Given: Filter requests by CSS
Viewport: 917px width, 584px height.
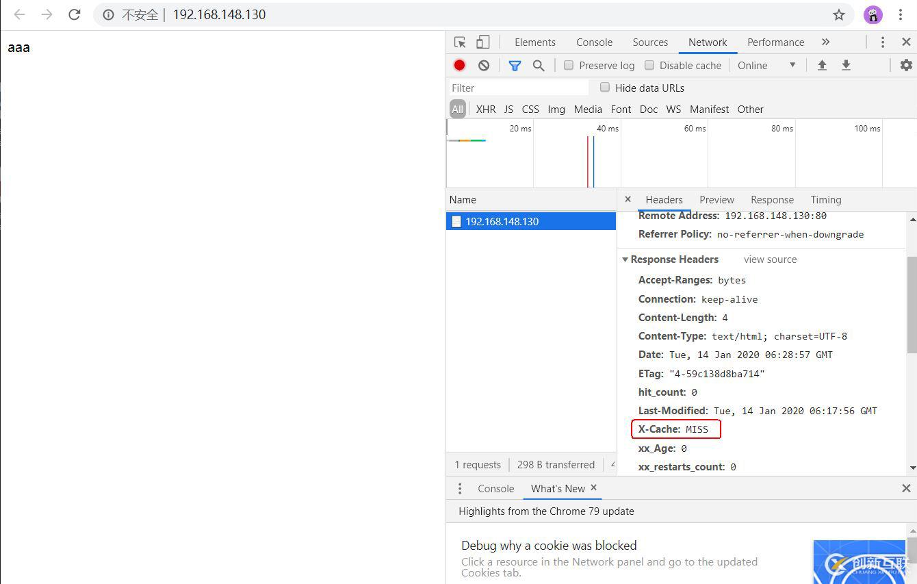Looking at the screenshot, I should click(x=530, y=109).
